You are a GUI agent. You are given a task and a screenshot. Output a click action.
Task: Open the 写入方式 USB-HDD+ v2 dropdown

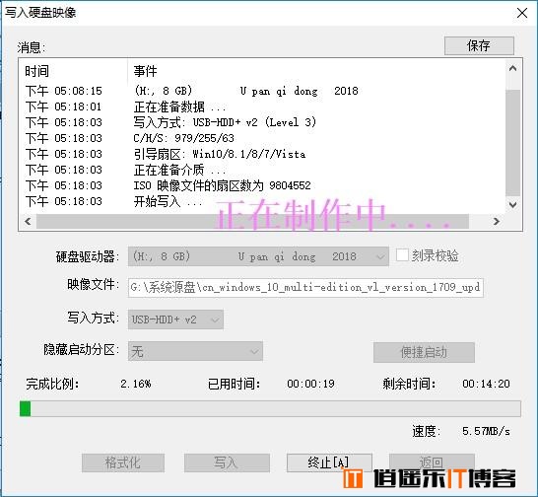[175, 319]
